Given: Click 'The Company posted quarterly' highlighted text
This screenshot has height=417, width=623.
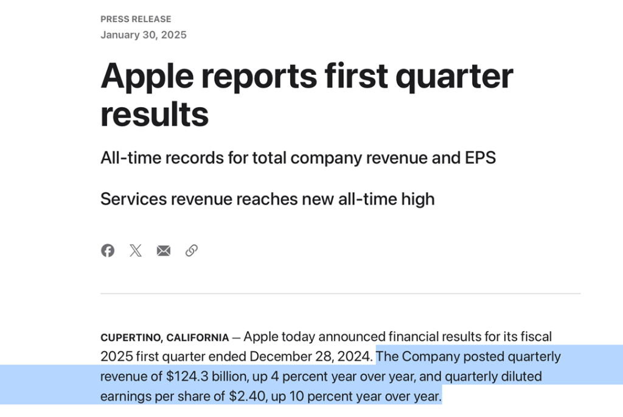Looking at the screenshot, I should point(468,356).
